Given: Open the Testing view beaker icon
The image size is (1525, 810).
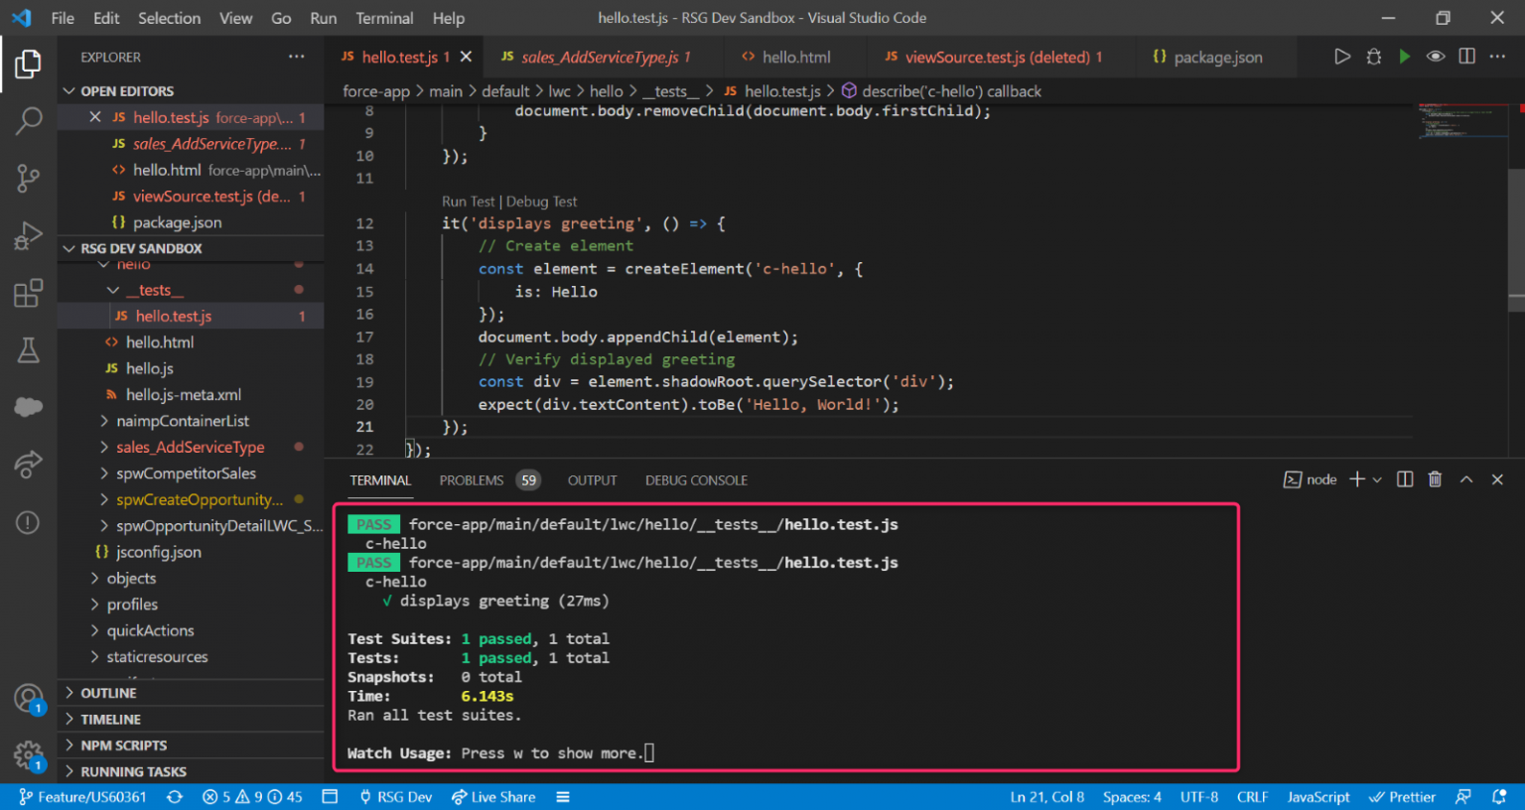Looking at the screenshot, I should click(x=29, y=350).
